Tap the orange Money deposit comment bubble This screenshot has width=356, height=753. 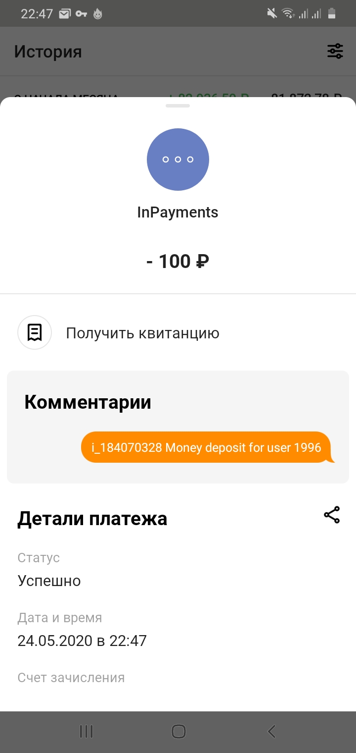(x=206, y=447)
